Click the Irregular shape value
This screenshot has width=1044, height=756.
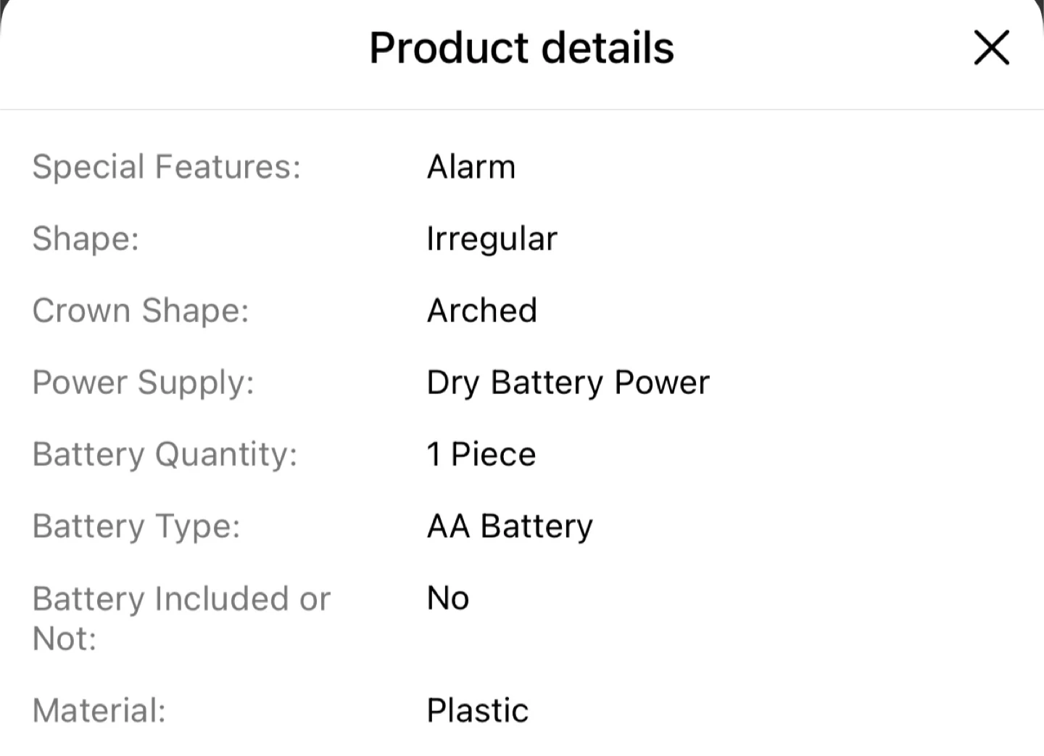(x=492, y=239)
